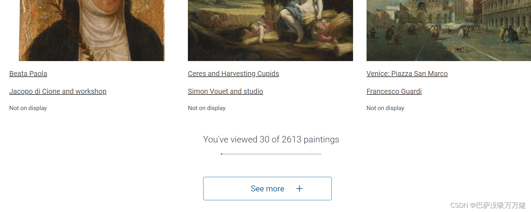
Task: Load more paintings with See more button
Action: click(267, 189)
